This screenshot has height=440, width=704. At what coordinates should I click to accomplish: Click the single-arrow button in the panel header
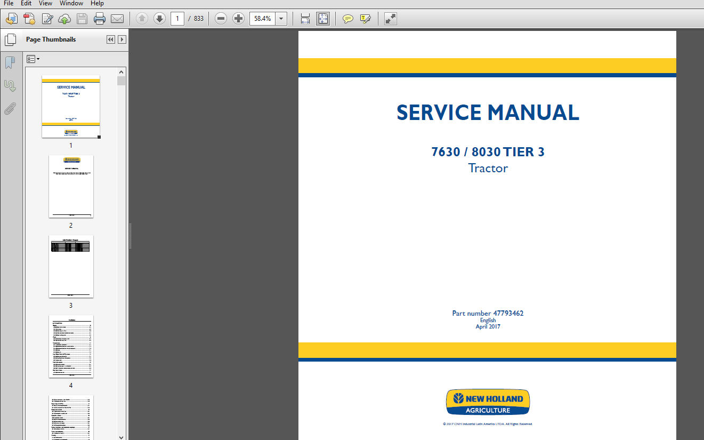(x=122, y=39)
